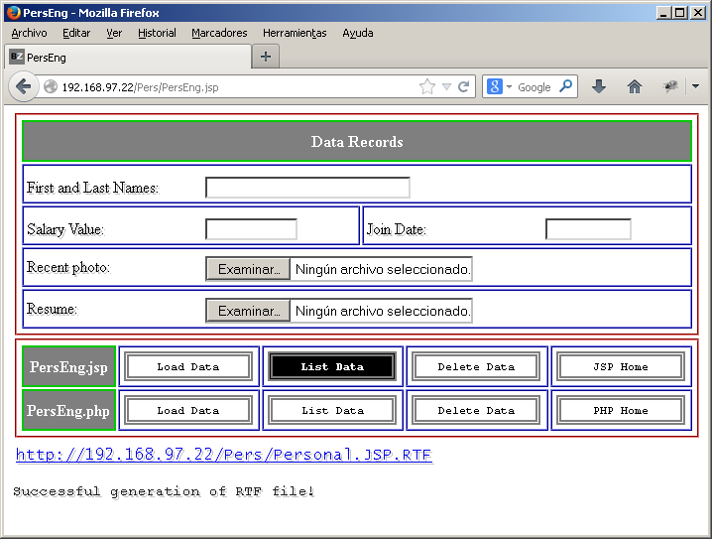This screenshot has width=712, height=539.
Task: Click the search magnifier icon
Action: click(566, 86)
